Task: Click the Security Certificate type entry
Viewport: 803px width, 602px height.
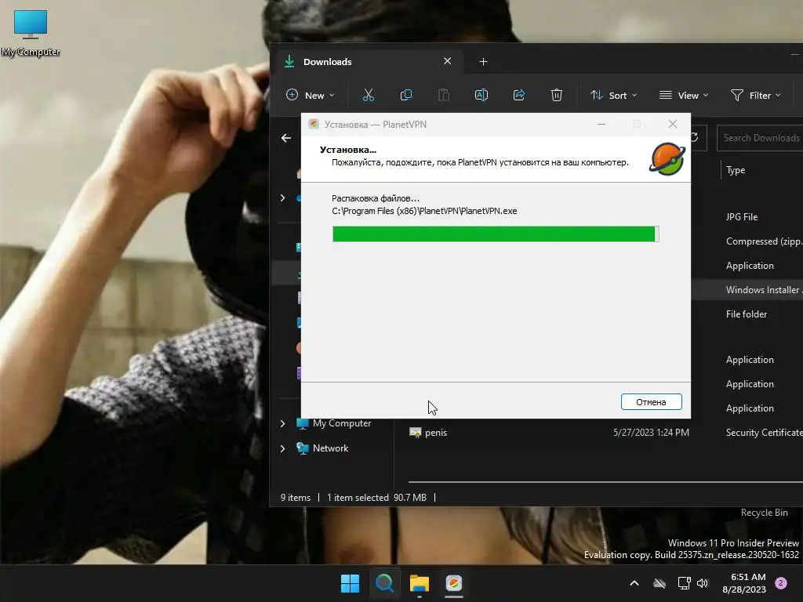Action: (764, 433)
